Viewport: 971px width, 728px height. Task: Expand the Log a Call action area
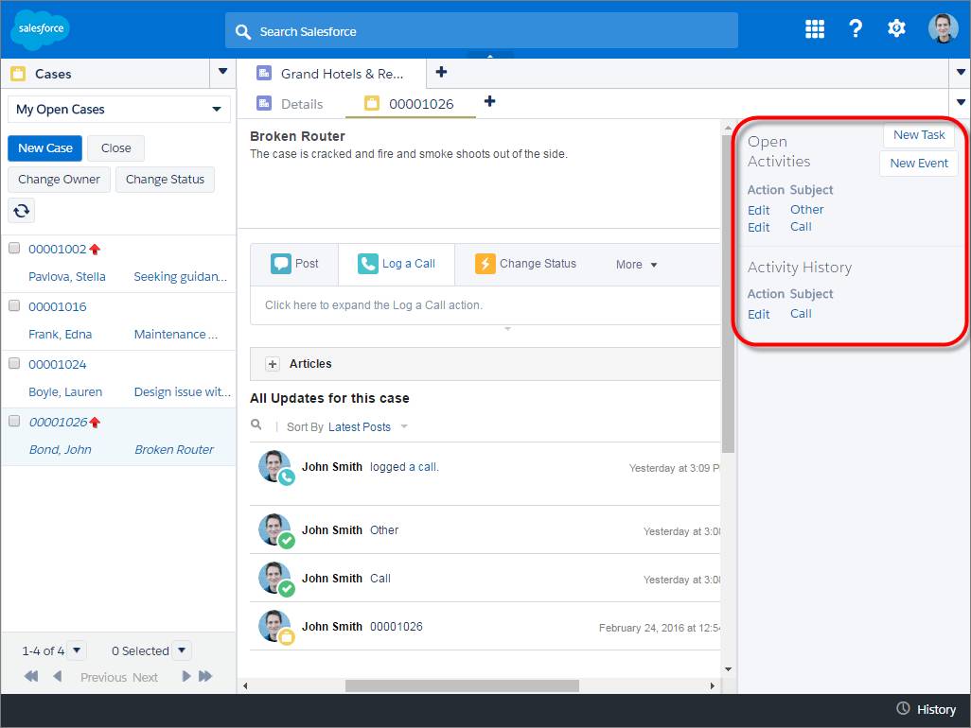[485, 305]
